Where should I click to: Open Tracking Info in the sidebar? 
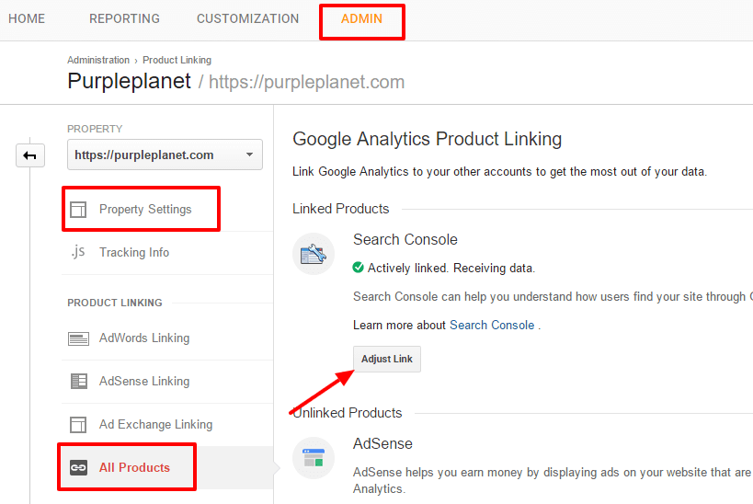coord(134,252)
